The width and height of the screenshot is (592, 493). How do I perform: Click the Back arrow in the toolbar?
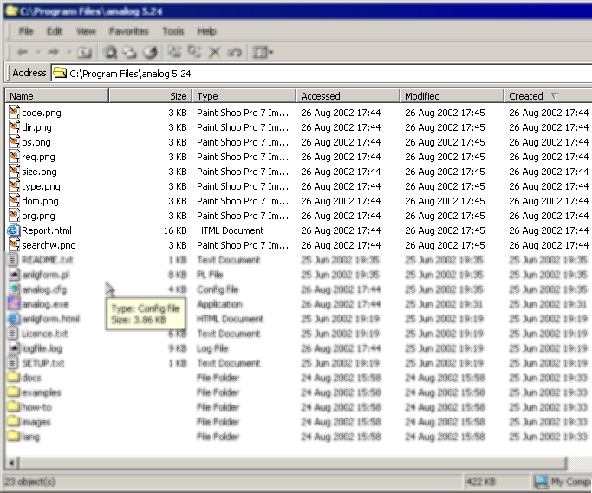click(22, 53)
